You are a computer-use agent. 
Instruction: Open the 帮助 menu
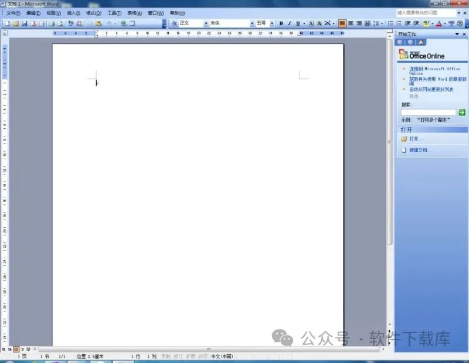click(x=178, y=13)
